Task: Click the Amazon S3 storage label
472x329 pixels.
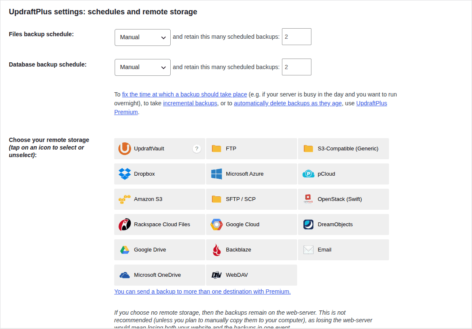Action: [x=148, y=199]
